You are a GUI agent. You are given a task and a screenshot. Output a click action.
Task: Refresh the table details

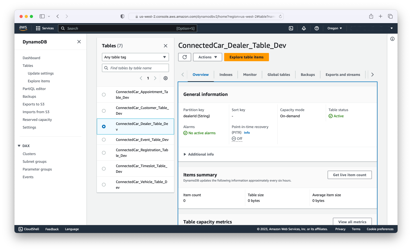coord(185,57)
